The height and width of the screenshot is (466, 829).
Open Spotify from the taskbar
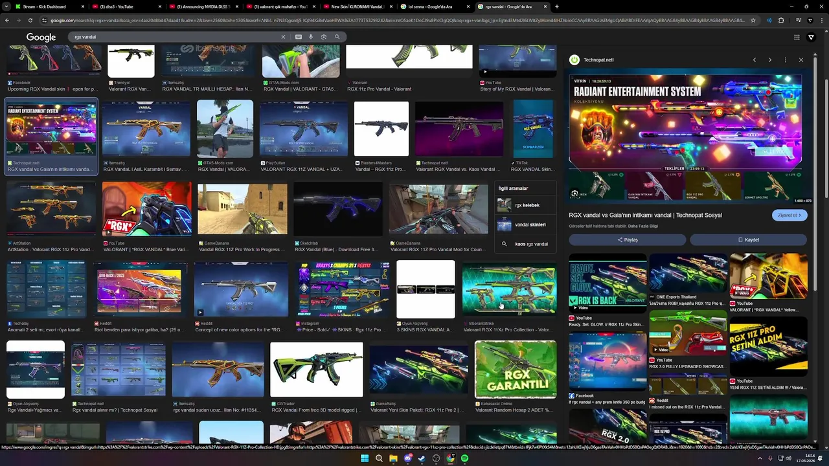click(464, 458)
